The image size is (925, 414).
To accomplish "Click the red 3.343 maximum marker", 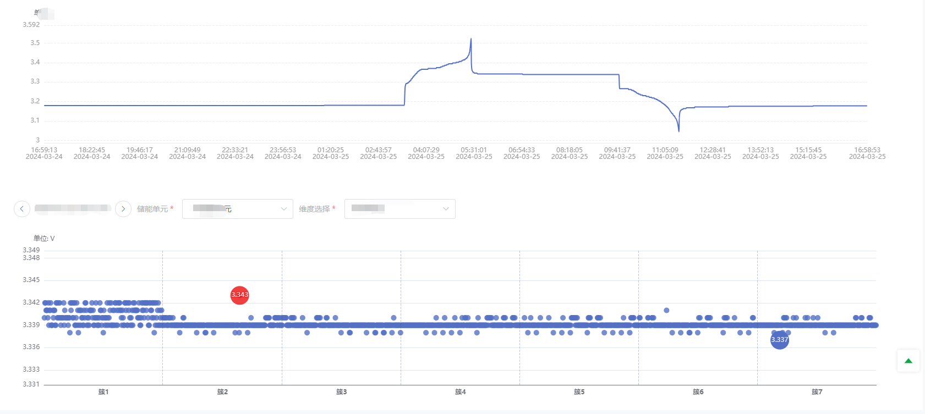I will pyautogui.click(x=239, y=295).
